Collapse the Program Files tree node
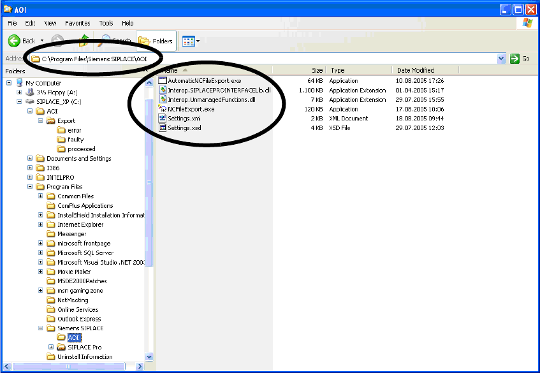 (31, 187)
